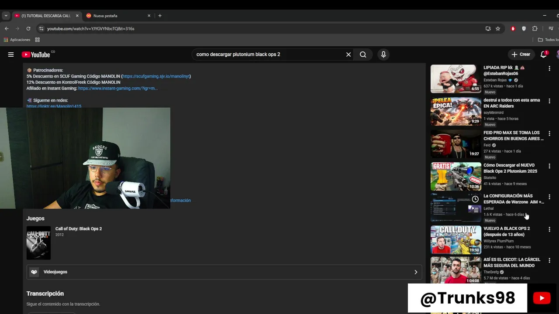Open Willyrex Black Ops 2 thumbnail

pyautogui.click(x=456, y=240)
